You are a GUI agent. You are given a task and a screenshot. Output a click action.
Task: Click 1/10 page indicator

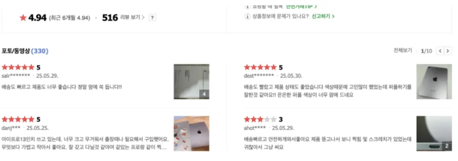426,51
